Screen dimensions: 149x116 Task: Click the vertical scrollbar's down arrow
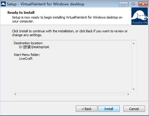pos(134,89)
